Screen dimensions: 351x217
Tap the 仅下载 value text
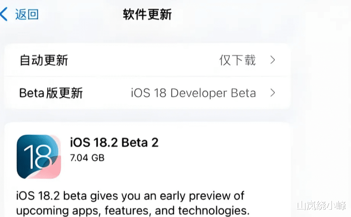click(237, 60)
